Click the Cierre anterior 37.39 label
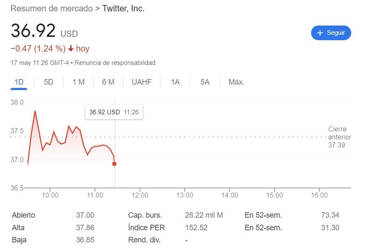365x252 pixels. [337, 137]
